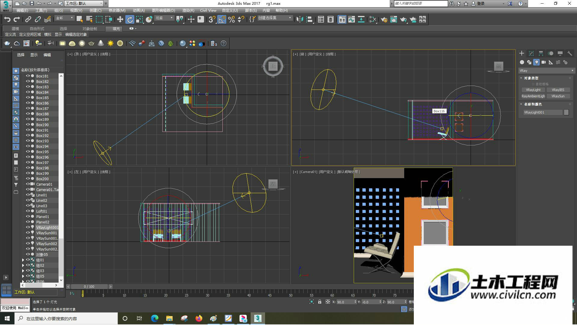Toggle visibility of VRaySun001
Image resolution: width=577 pixels, height=325 pixels.
click(x=28, y=233)
